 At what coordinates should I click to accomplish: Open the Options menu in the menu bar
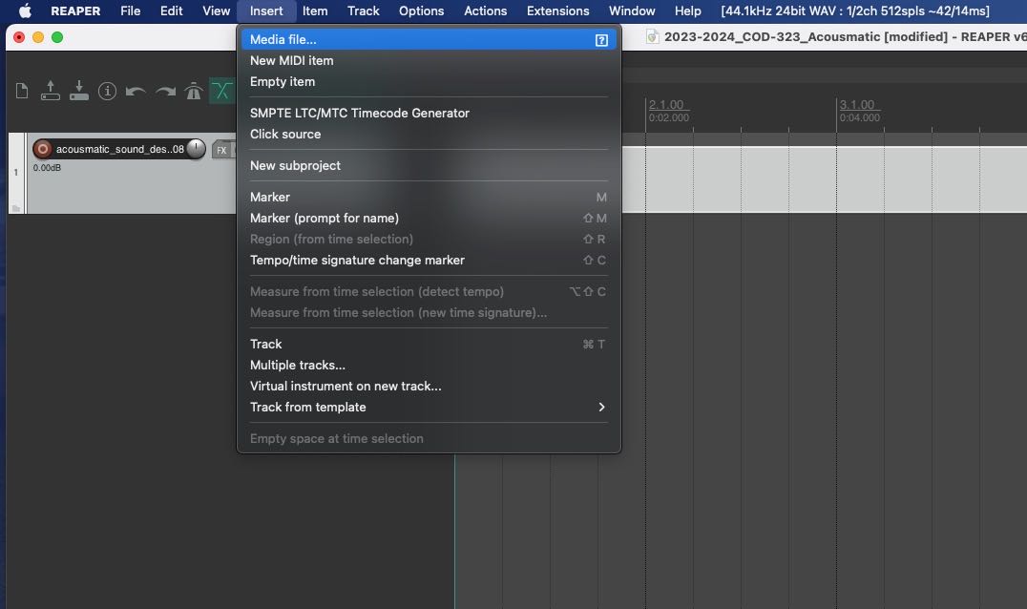[421, 10]
